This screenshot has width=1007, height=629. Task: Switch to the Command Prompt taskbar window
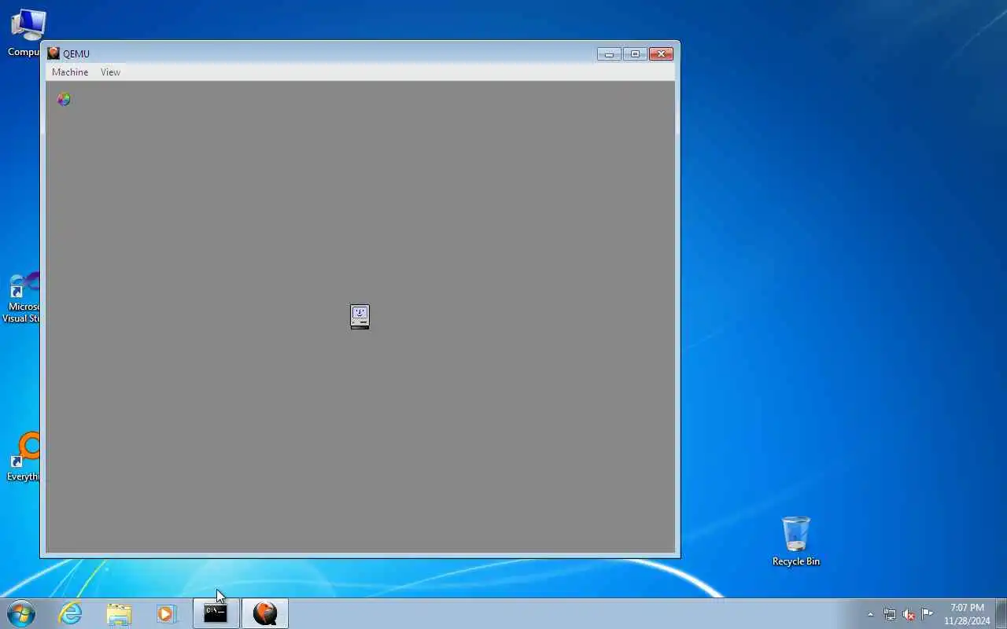click(216, 613)
